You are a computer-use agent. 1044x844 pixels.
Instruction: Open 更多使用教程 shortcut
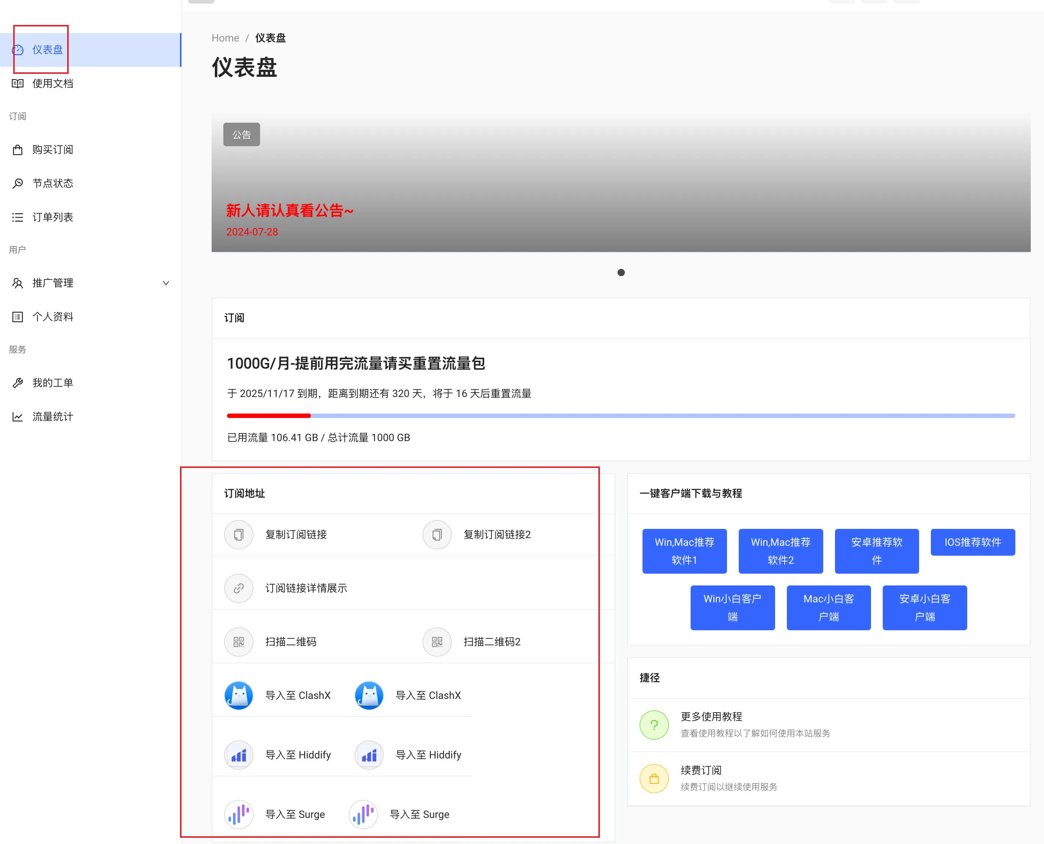(829, 725)
